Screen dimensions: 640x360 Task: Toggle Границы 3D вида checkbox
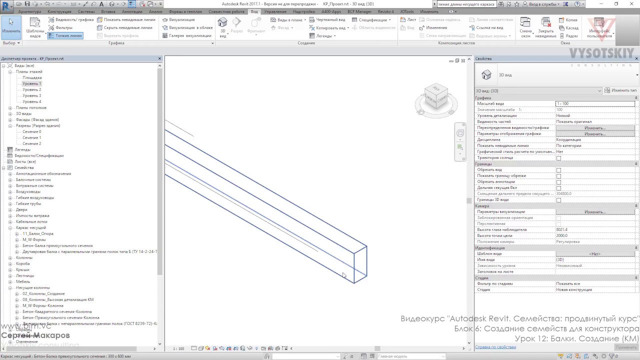tap(558, 200)
